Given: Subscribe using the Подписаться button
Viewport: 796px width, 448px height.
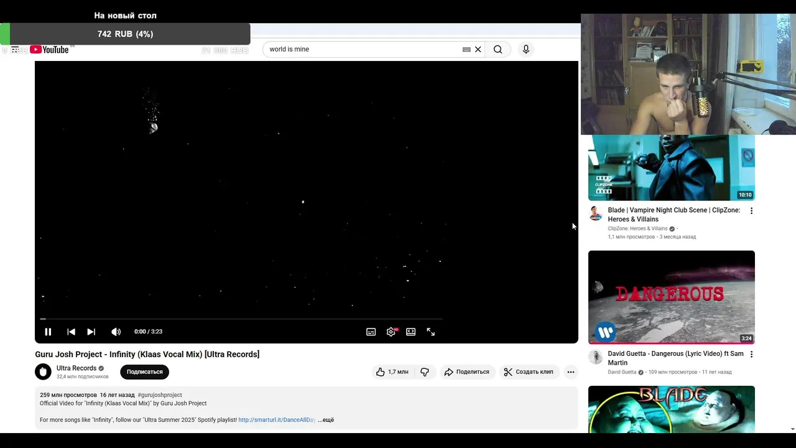Looking at the screenshot, I should 144,371.
